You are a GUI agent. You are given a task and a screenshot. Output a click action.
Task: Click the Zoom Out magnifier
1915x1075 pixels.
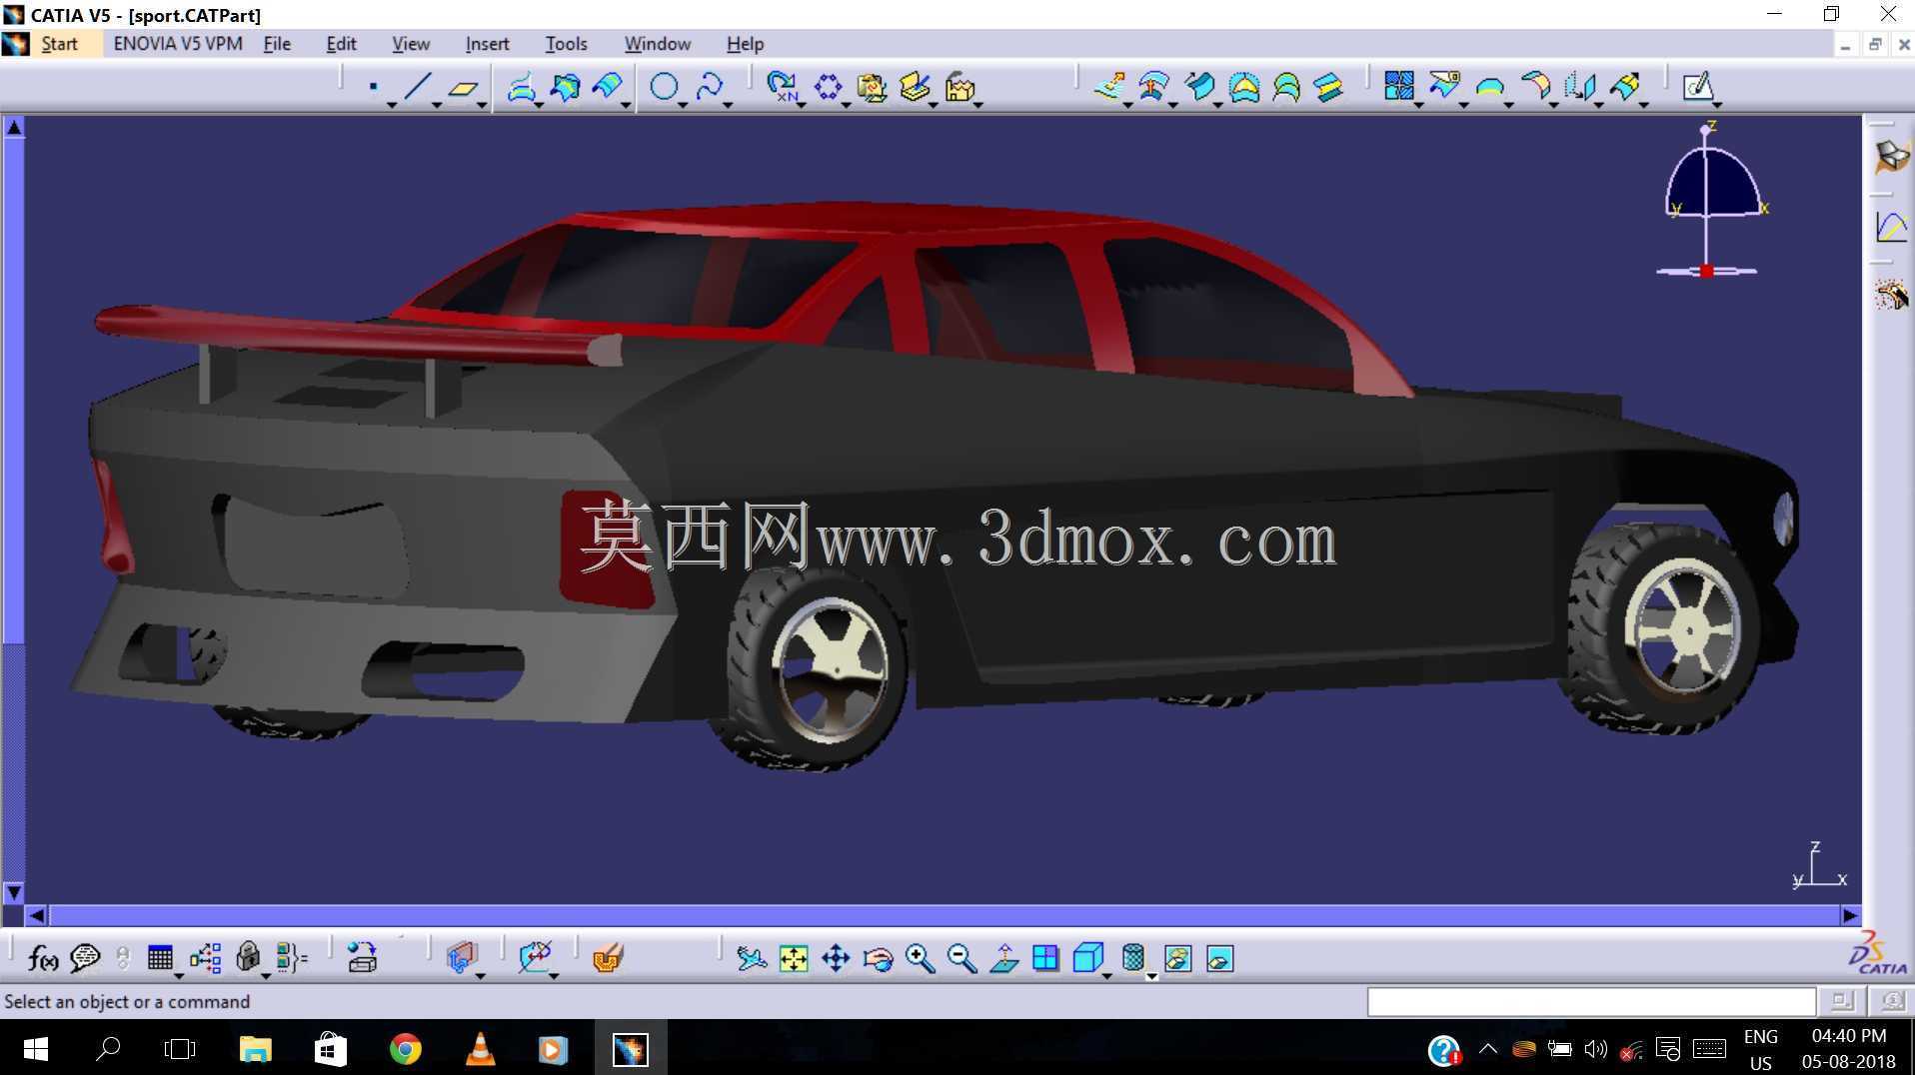[961, 959]
